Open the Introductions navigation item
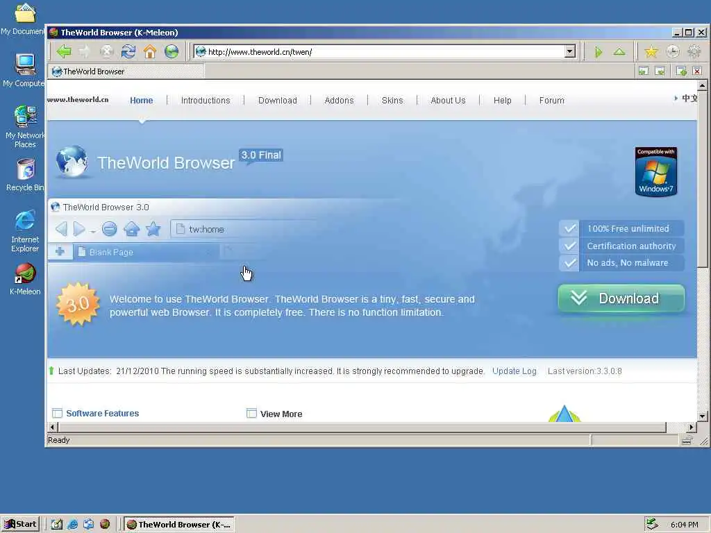Screen dimensions: 711x533 [206, 100]
